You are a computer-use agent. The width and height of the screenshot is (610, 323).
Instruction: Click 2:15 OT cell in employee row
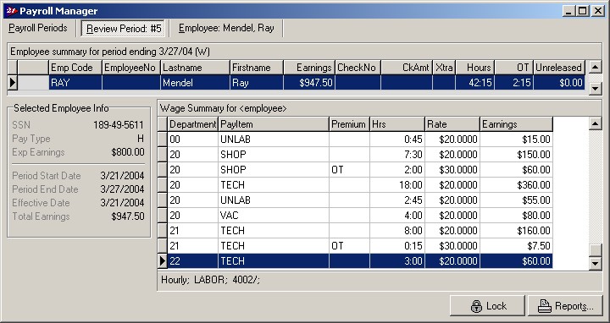(514, 83)
